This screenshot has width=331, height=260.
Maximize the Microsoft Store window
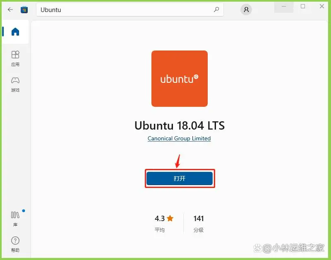point(303,7)
